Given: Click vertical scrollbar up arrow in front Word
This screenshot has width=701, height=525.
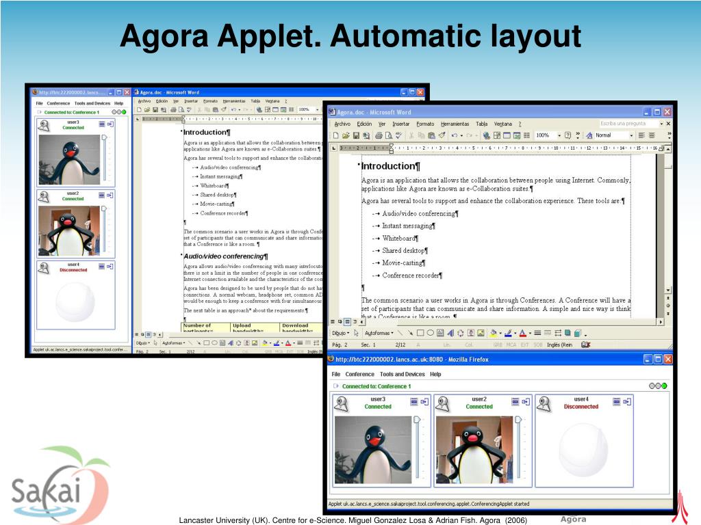Looking at the screenshot, I should 668,148.
